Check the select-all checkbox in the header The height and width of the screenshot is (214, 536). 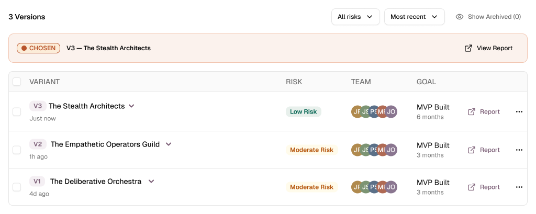tap(17, 82)
